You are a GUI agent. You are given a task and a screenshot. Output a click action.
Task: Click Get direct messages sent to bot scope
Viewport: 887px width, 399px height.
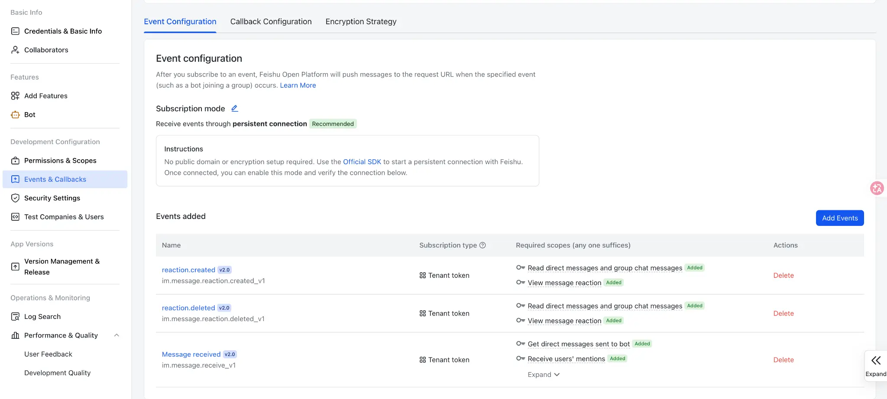[x=579, y=344]
